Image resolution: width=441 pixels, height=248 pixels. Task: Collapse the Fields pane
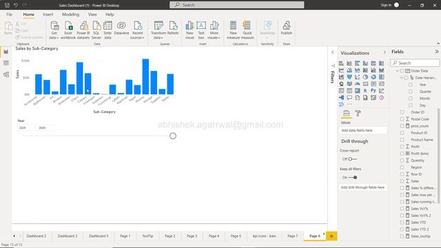(437, 52)
